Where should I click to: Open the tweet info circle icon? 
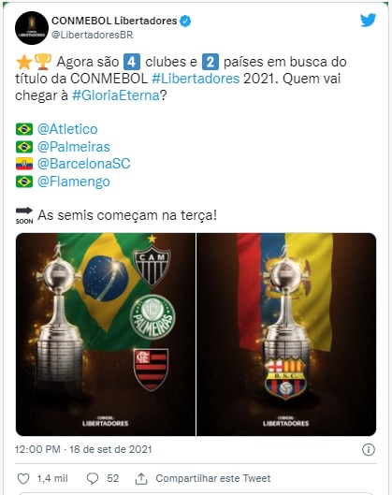(369, 449)
